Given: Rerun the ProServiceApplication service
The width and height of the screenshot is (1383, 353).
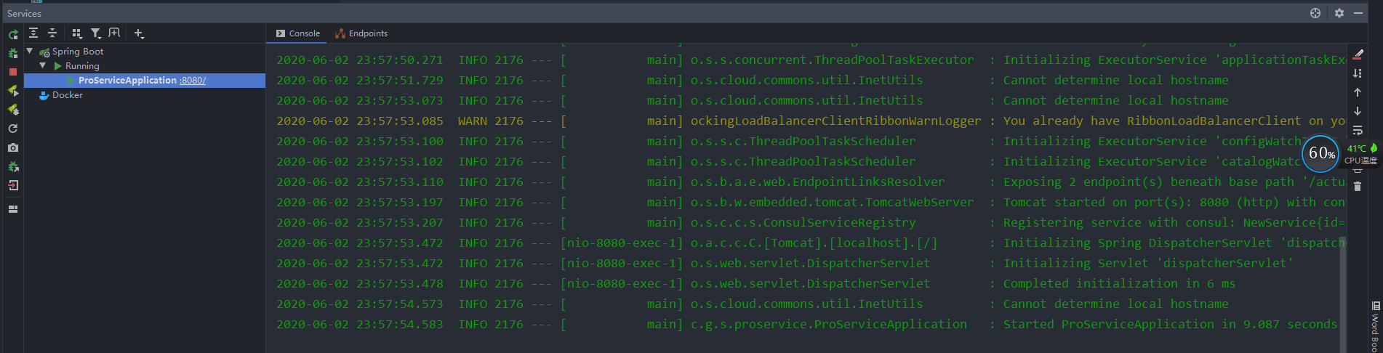Looking at the screenshot, I should coord(13,34).
